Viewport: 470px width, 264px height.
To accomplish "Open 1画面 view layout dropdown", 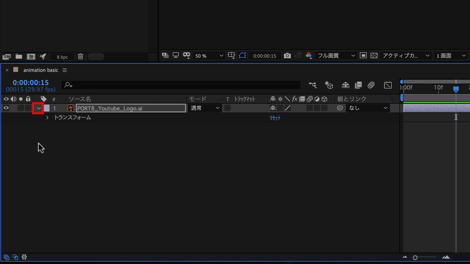I will pyautogui.click(x=451, y=56).
